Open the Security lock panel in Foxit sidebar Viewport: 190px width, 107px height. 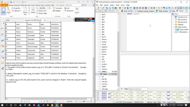point(3,63)
